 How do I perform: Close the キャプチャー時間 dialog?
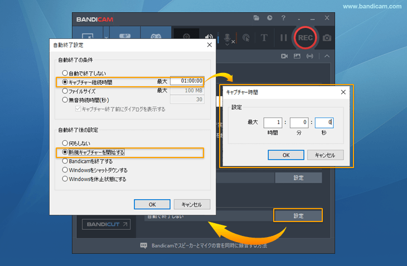pyautogui.click(x=343, y=92)
